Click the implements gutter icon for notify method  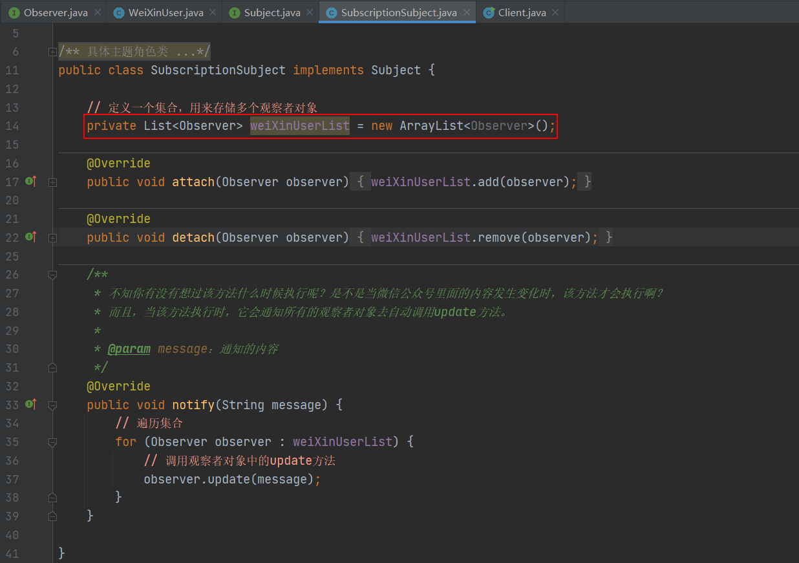(x=30, y=405)
